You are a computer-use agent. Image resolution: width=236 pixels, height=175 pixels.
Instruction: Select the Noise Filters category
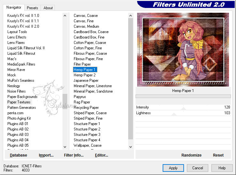[x=16, y=91]
